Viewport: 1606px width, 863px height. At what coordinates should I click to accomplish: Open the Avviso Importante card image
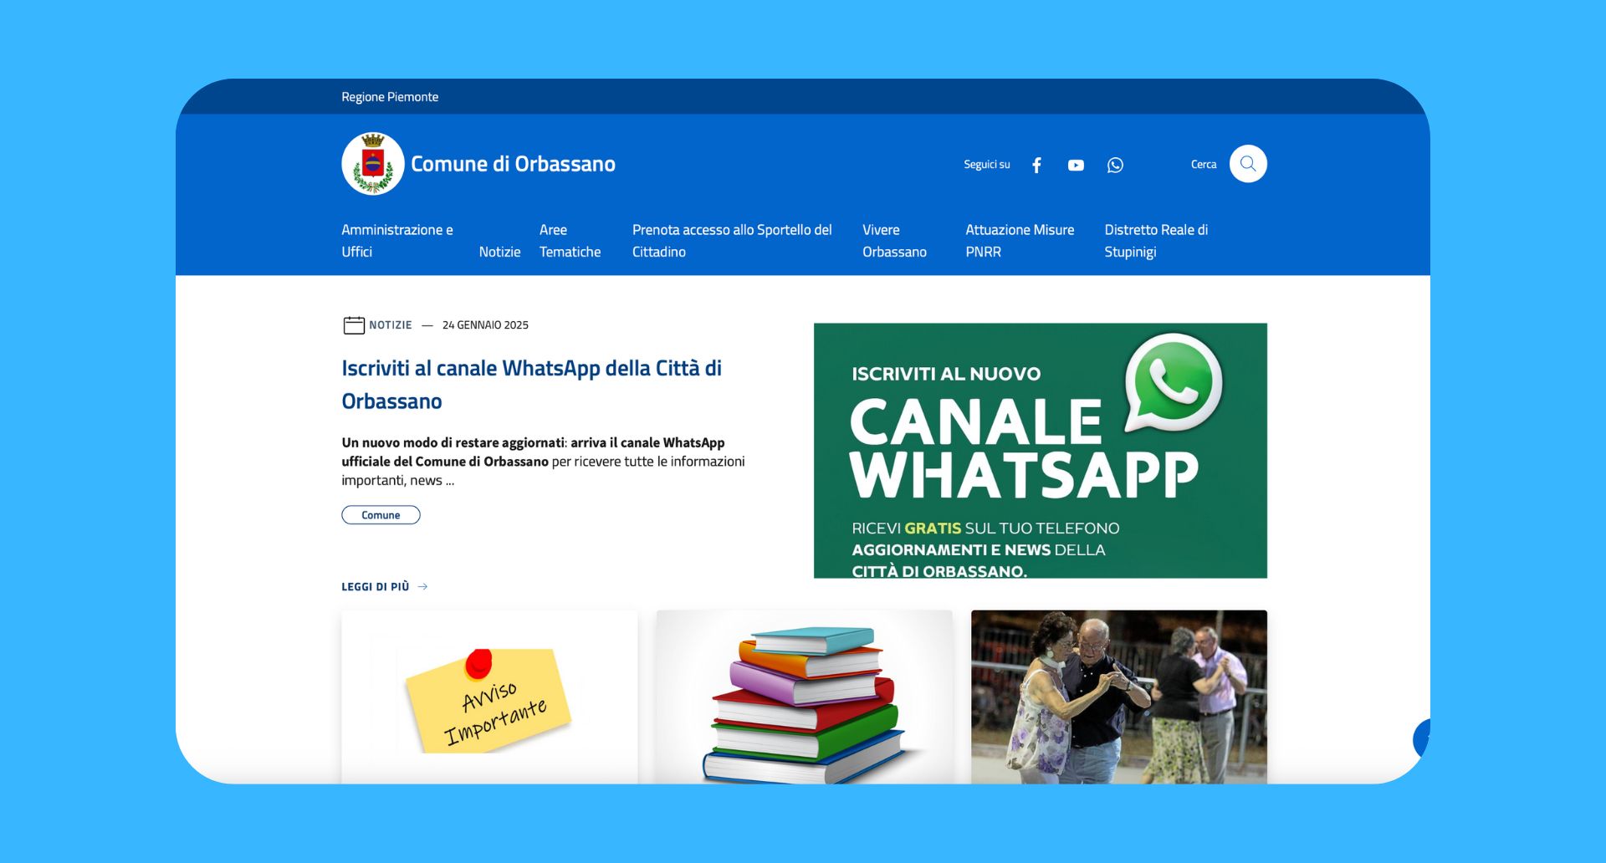pyautogui.click(x=489, y=697)
